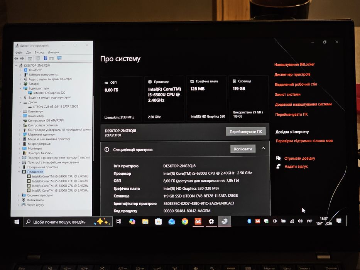Image resolution: width=360 pixels, height=270 pixels.
Task: Open the Диспетчер пристроїв link
Action: tap(292, 74)
